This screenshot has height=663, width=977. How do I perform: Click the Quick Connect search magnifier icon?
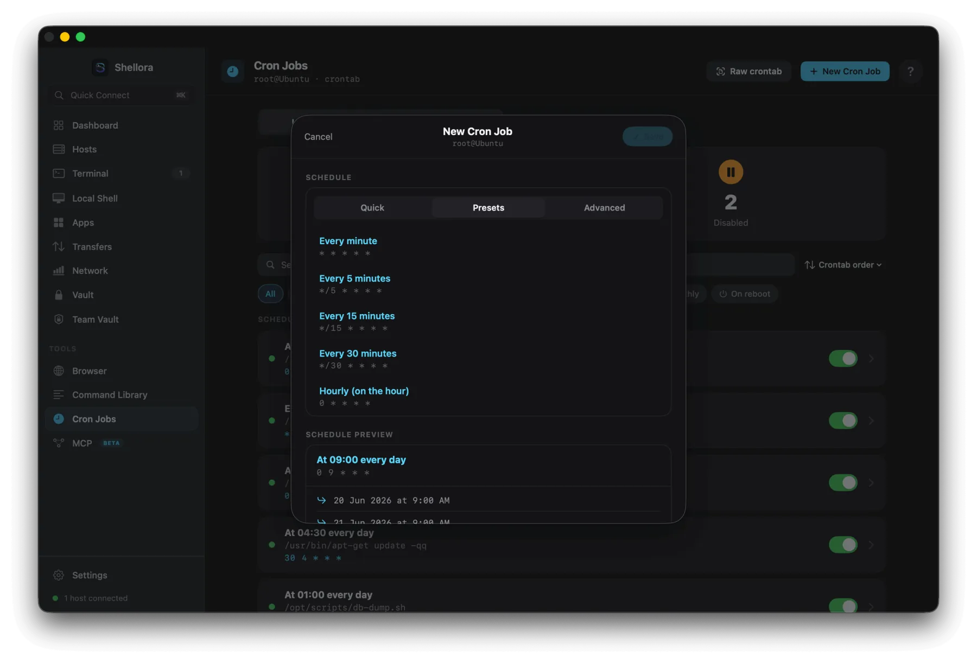coord(59,95)
